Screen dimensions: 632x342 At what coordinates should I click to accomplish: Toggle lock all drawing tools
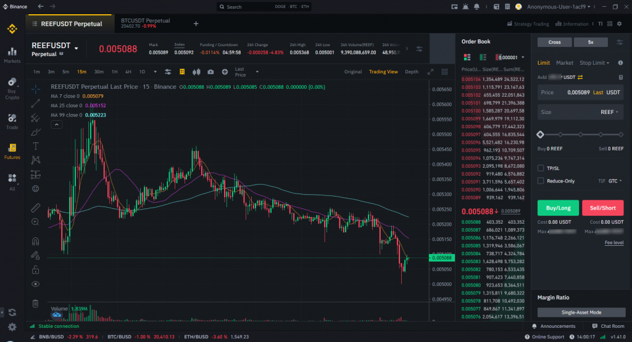tap(35, 269)
